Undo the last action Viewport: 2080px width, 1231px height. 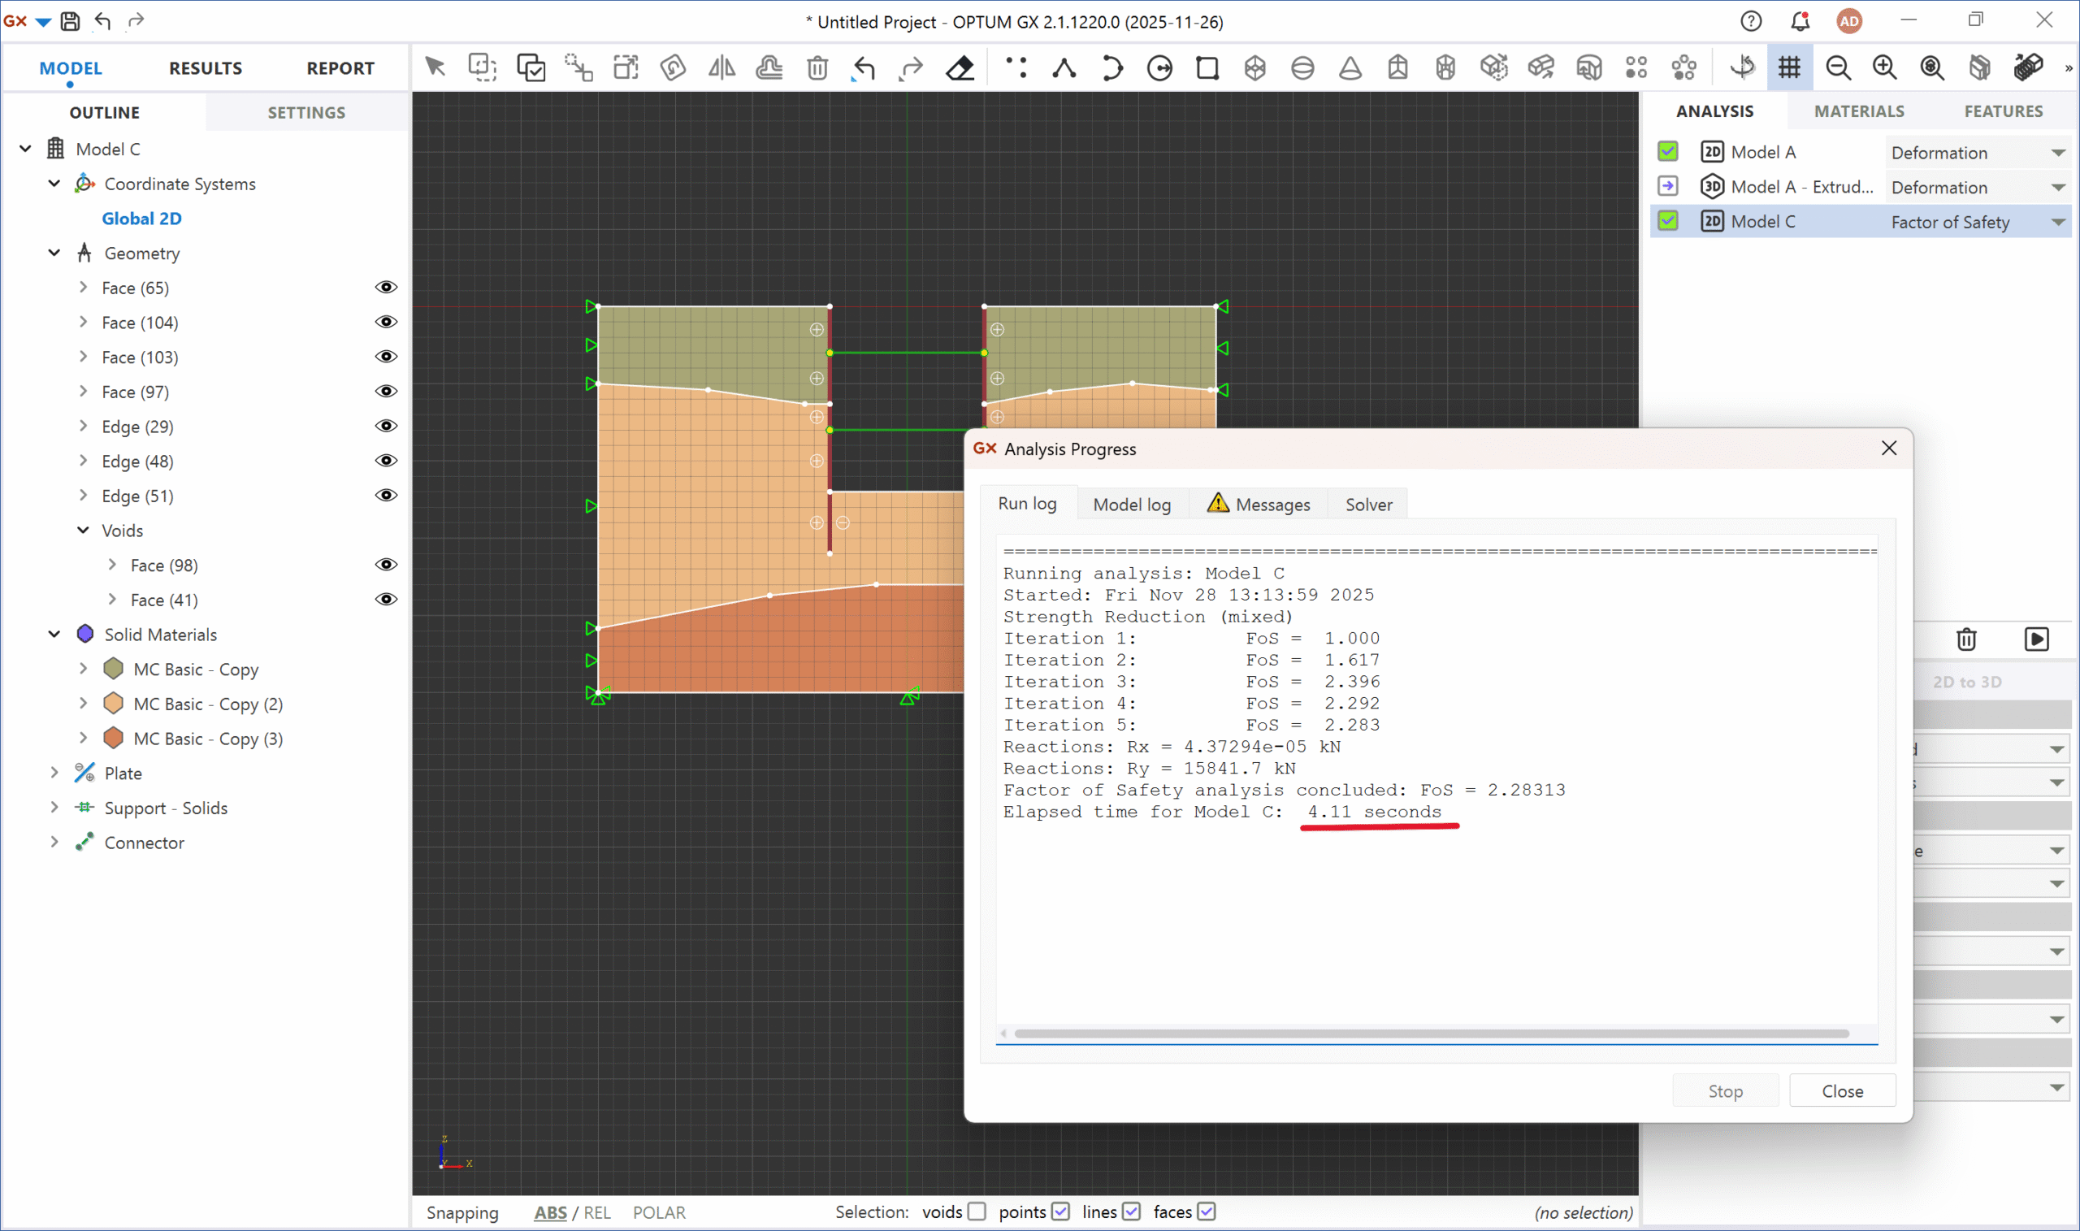[863, 67]
